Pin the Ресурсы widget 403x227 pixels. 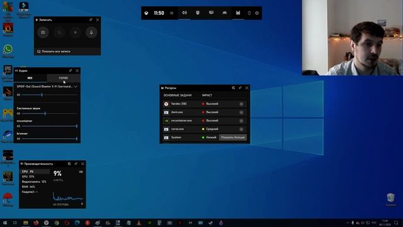click(x=240, y=88)
